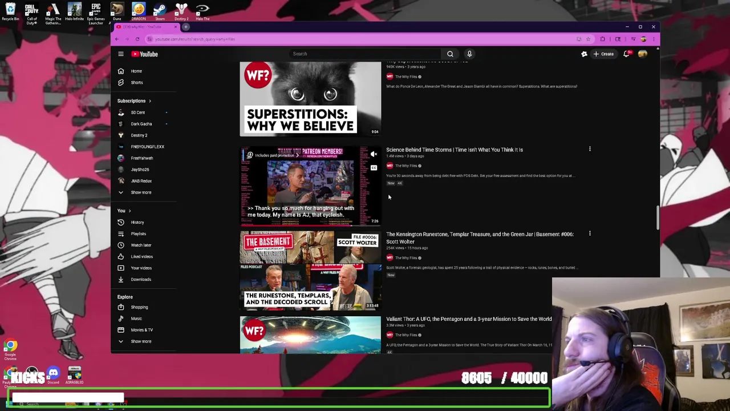Screen dimensions: 730x411
Task: Click the search magnifier button
Action: click(x=450, y=54)
